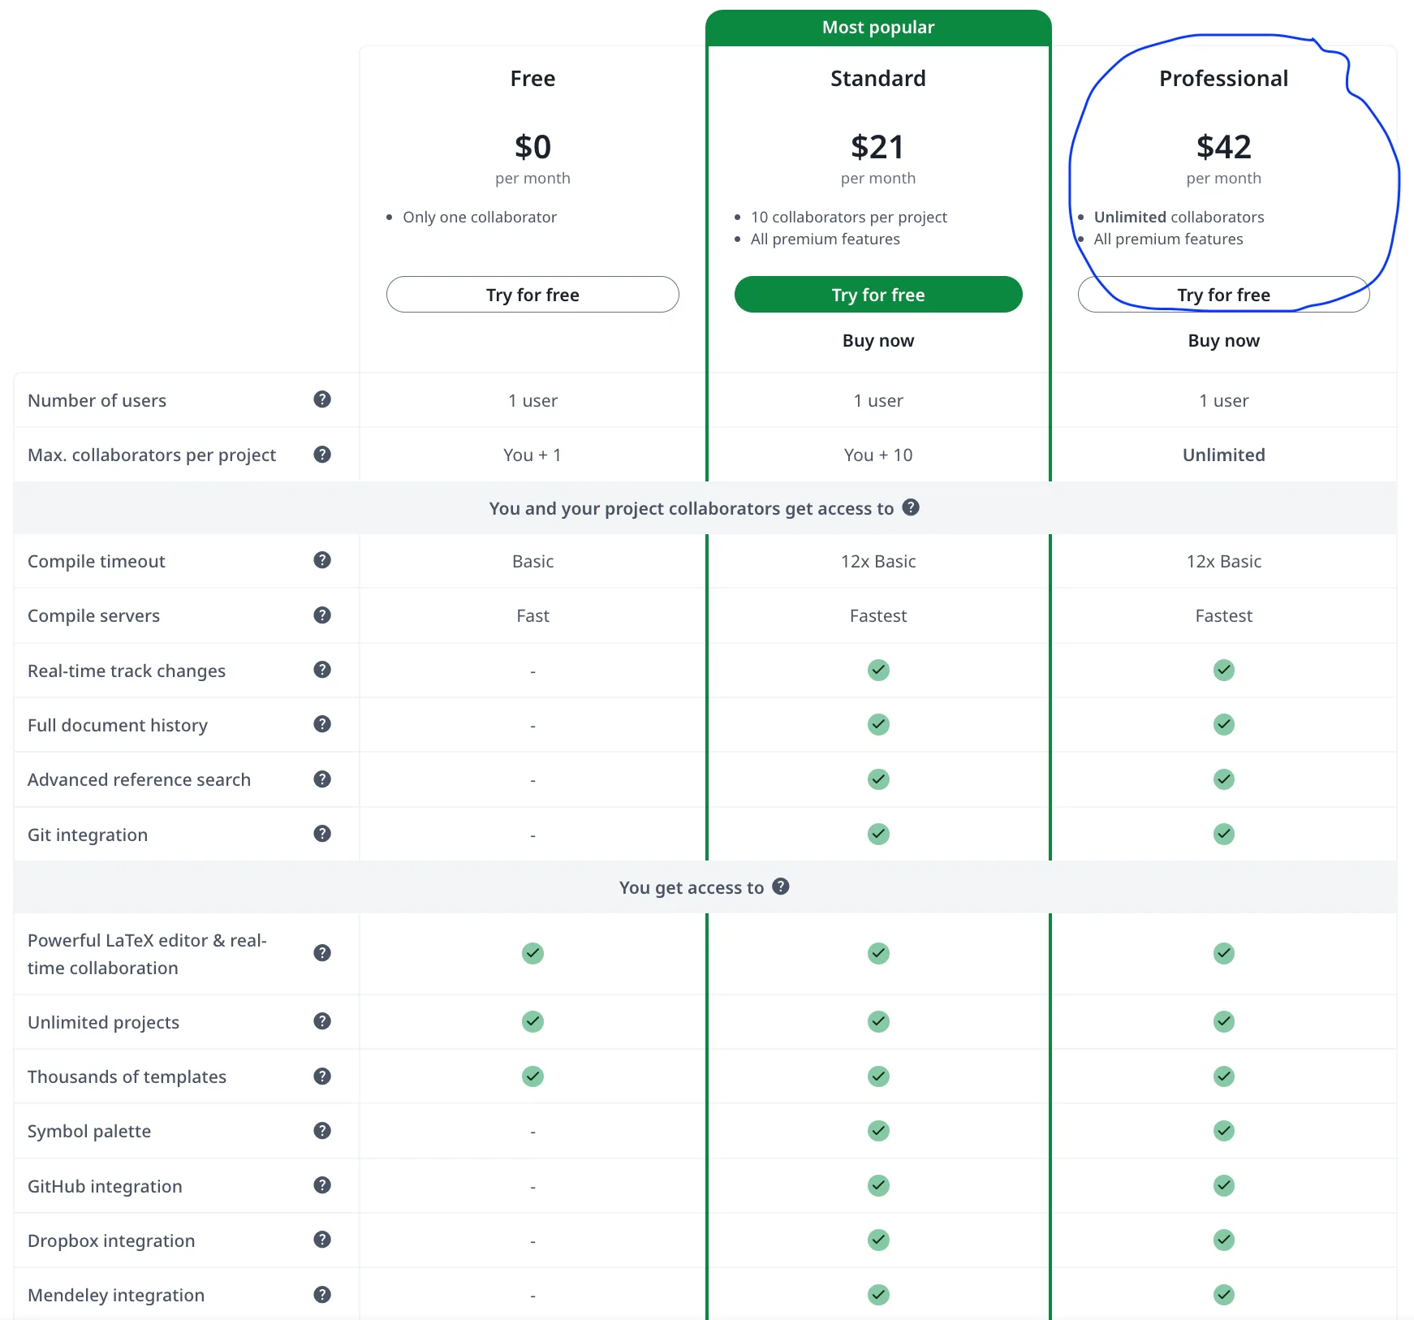The width and height of the screenshot is (1414, 1320).
Task: Click help icon in collaborators access section header
Action: 911,507
